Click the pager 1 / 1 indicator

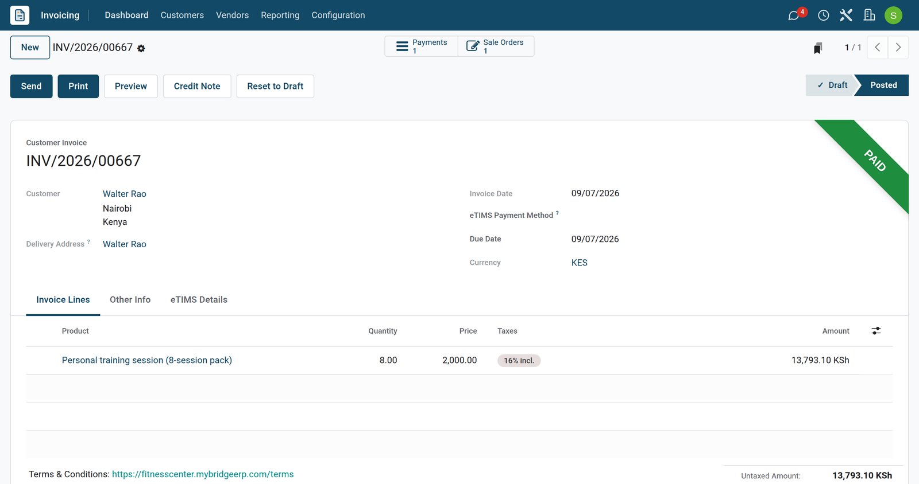pyautogui.click(x=853, y=48)
